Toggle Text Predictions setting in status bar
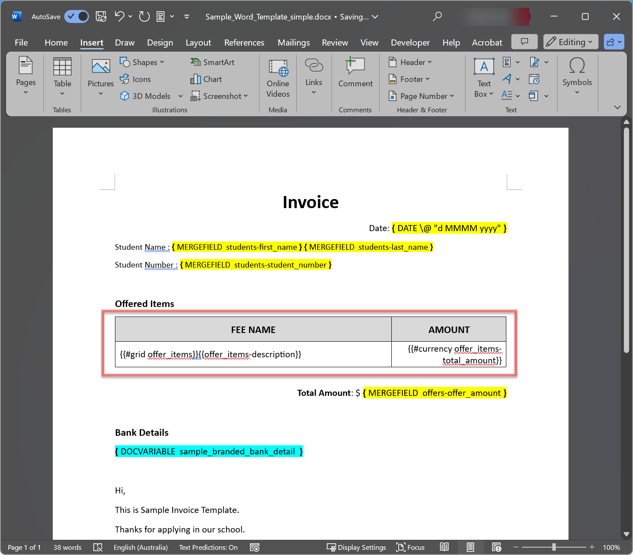 208,547
